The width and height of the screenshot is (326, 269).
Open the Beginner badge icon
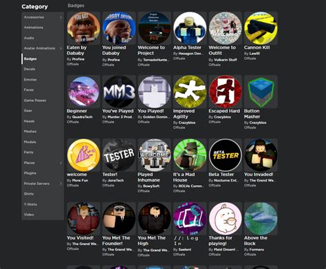(x=83, y=92)
